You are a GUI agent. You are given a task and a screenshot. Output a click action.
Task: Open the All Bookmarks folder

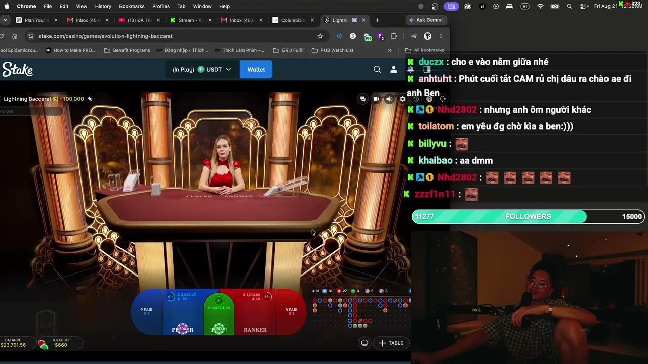point(425,50)
